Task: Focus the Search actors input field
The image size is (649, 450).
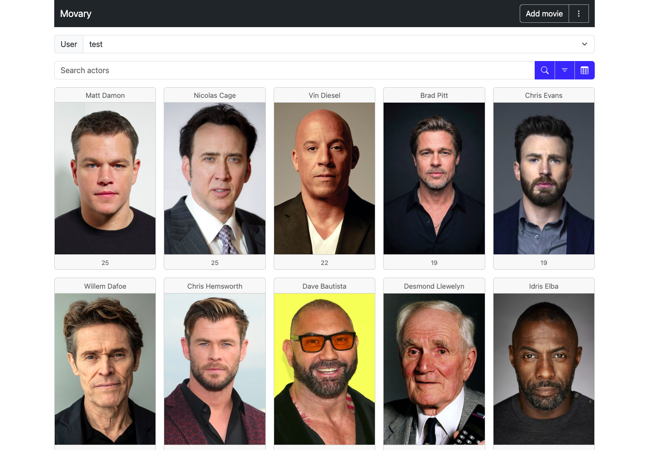Action: click(x=294, y=70)
